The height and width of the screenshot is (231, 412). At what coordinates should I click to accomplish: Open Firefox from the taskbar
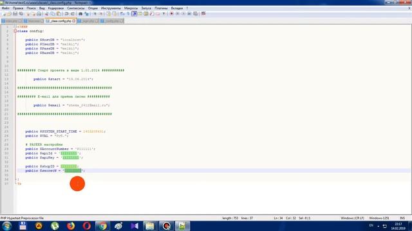(71, 226)
